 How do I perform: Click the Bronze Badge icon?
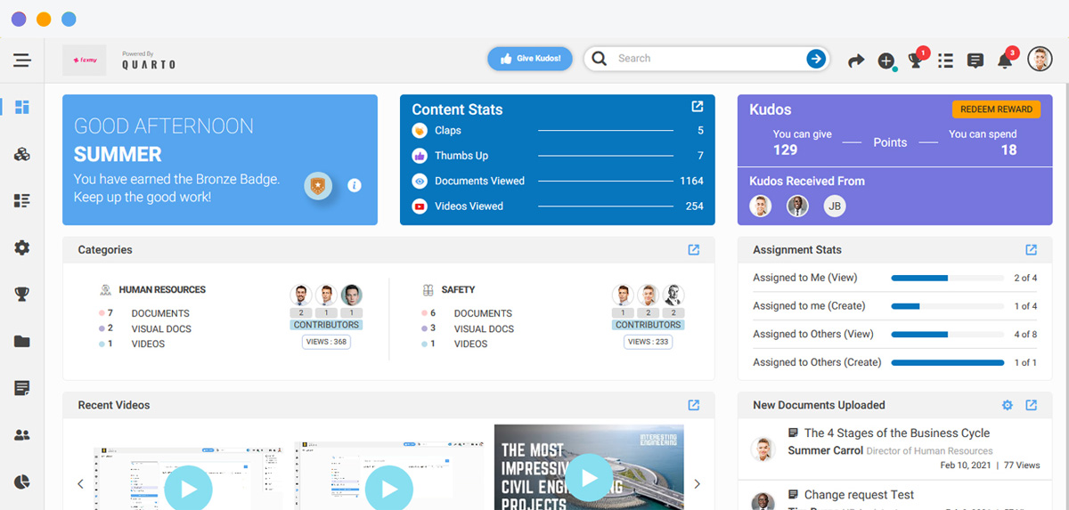[x=319, y=185]
